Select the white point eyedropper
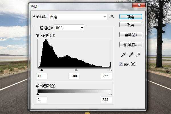This screenshot has height=114, width=171. pyautogui.click(x=138, y=55)
